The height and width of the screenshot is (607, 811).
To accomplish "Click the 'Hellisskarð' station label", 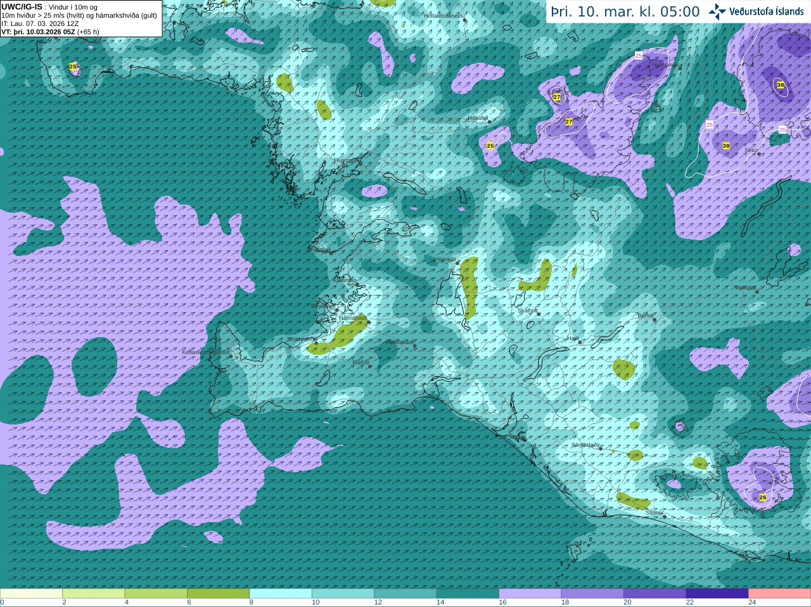I will pos(400,342).
